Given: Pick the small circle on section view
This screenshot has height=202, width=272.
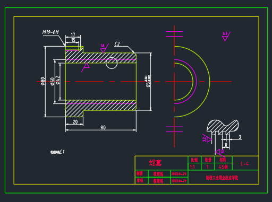Looking at the screenshot, I should click(112, 63).
